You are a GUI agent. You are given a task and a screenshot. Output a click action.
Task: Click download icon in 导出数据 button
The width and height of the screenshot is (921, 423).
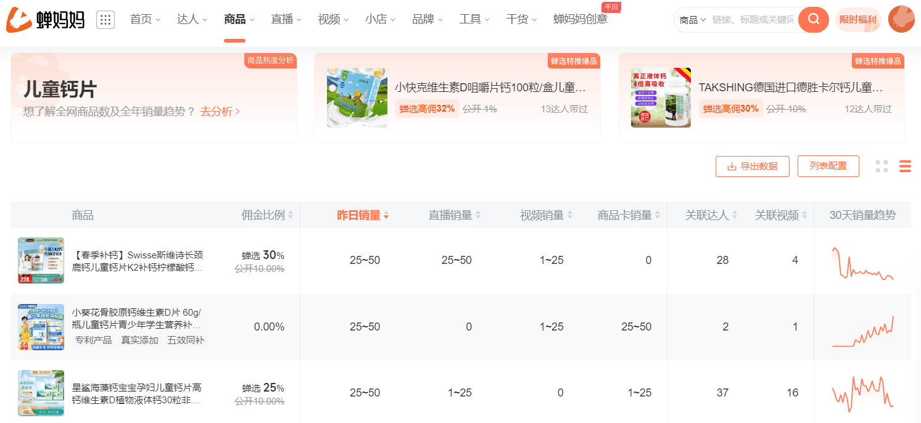tap(732, 166)
